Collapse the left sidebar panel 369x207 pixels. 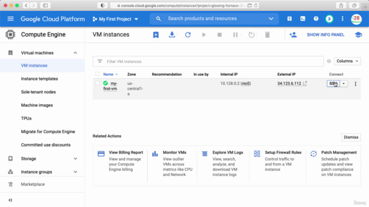pyautogui.click(x=10, y=200)
